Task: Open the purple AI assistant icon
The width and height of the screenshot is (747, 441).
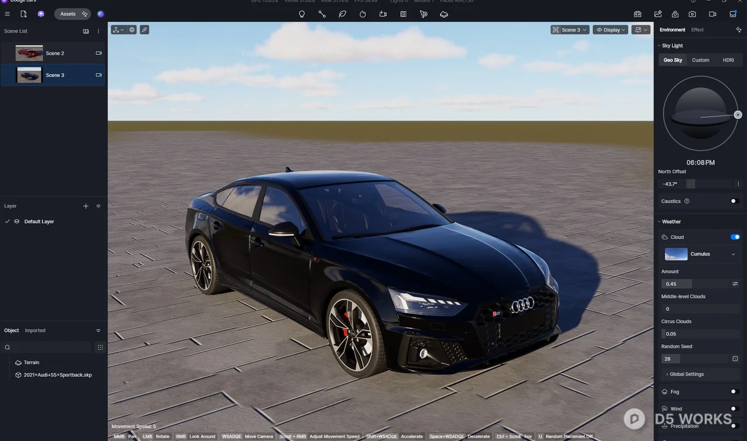Action: pyautogui.click(x=41, y=14)
